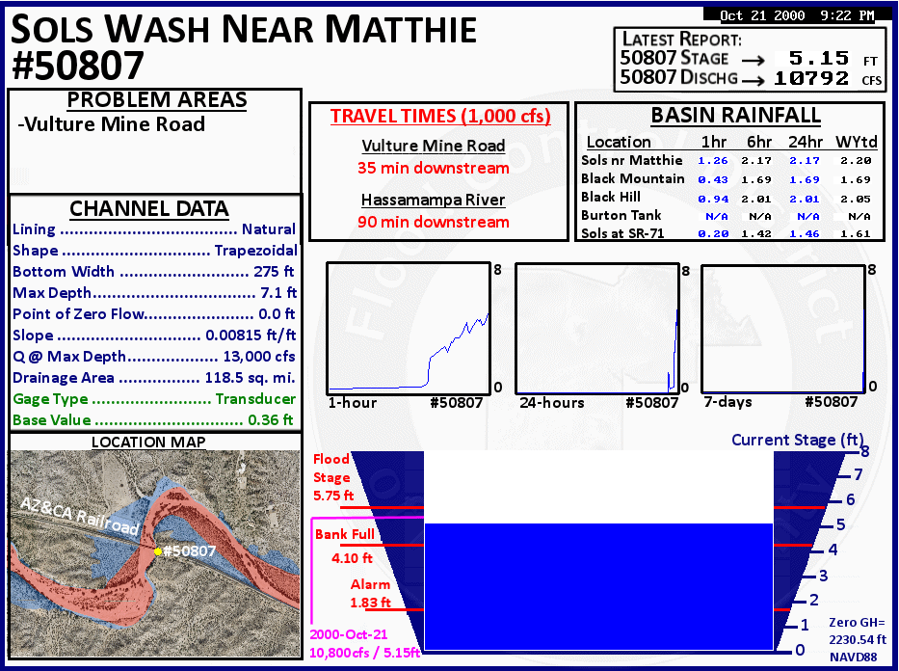Select the Lining Natural channel data row
The image size is (899, 671).
point(154,228)
